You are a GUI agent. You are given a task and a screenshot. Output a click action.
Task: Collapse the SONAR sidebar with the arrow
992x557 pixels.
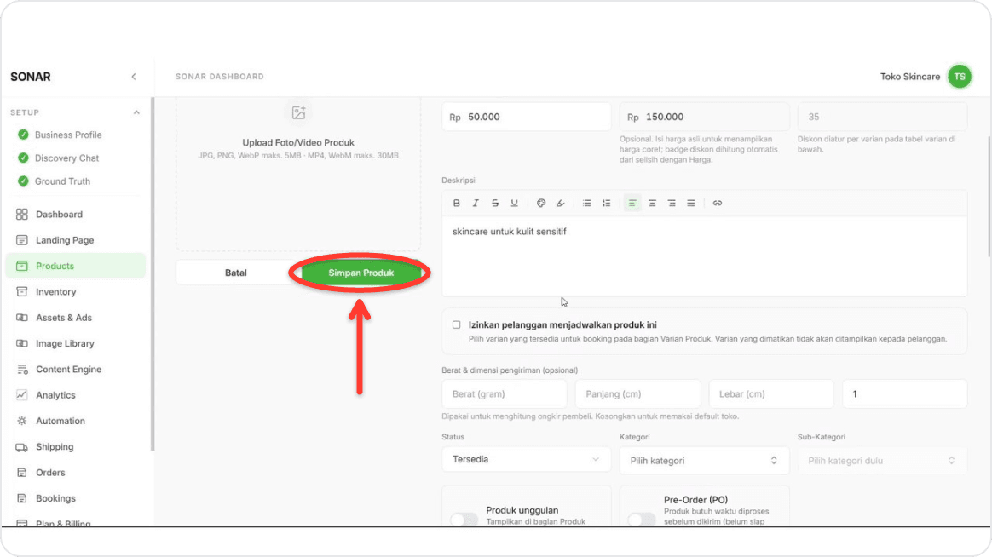134,77
